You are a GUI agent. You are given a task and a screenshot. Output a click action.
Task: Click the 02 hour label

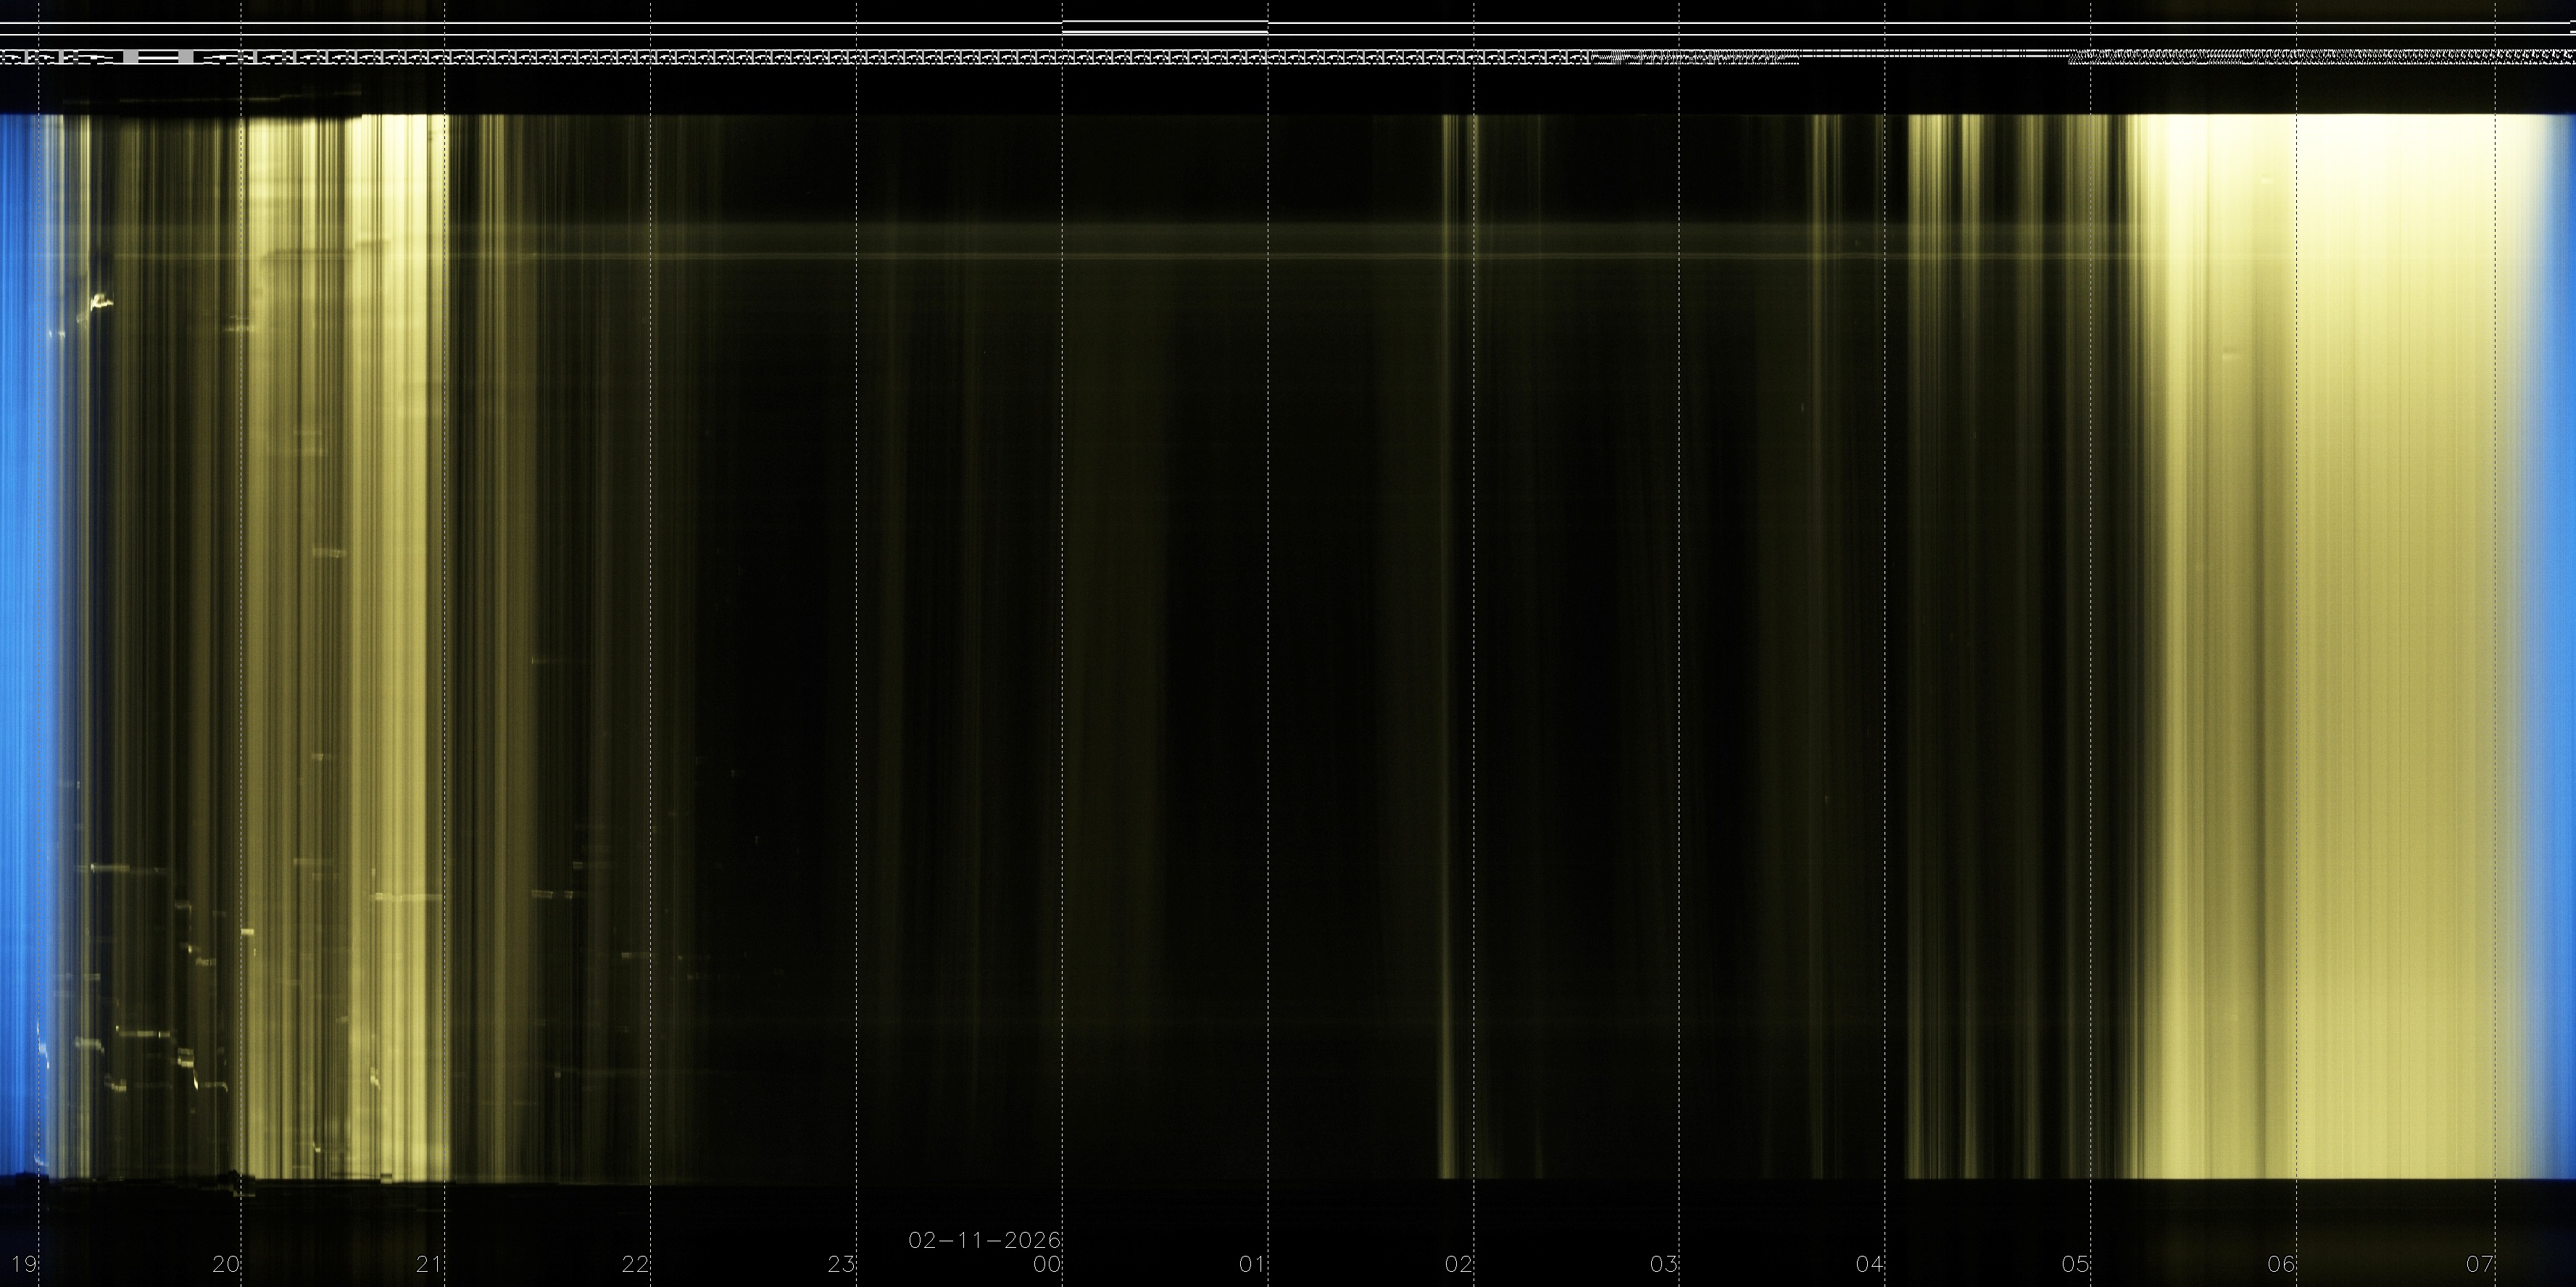pyautogui.click(x=1458, y=1264)
